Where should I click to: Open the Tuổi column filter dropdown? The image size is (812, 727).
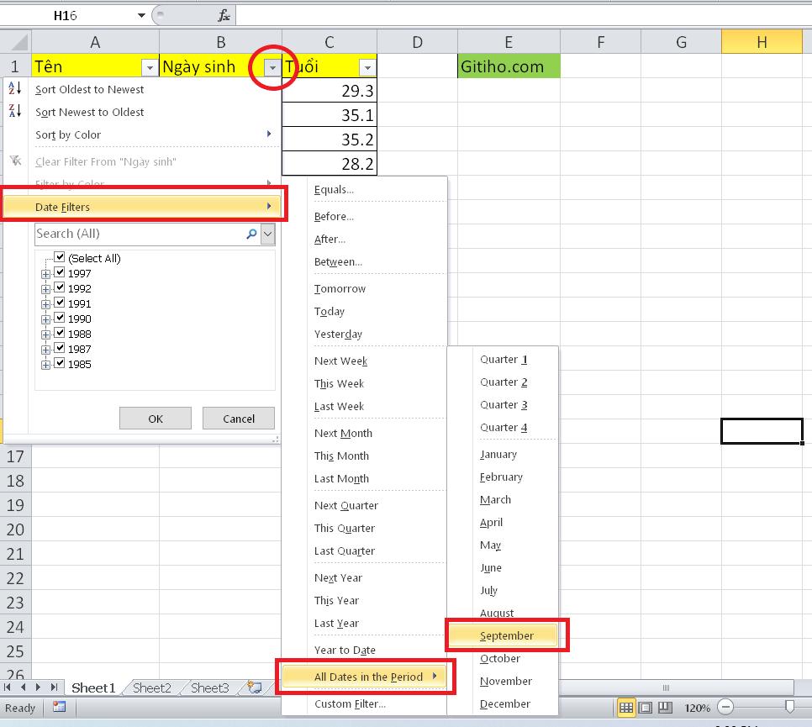pos(366,66)
